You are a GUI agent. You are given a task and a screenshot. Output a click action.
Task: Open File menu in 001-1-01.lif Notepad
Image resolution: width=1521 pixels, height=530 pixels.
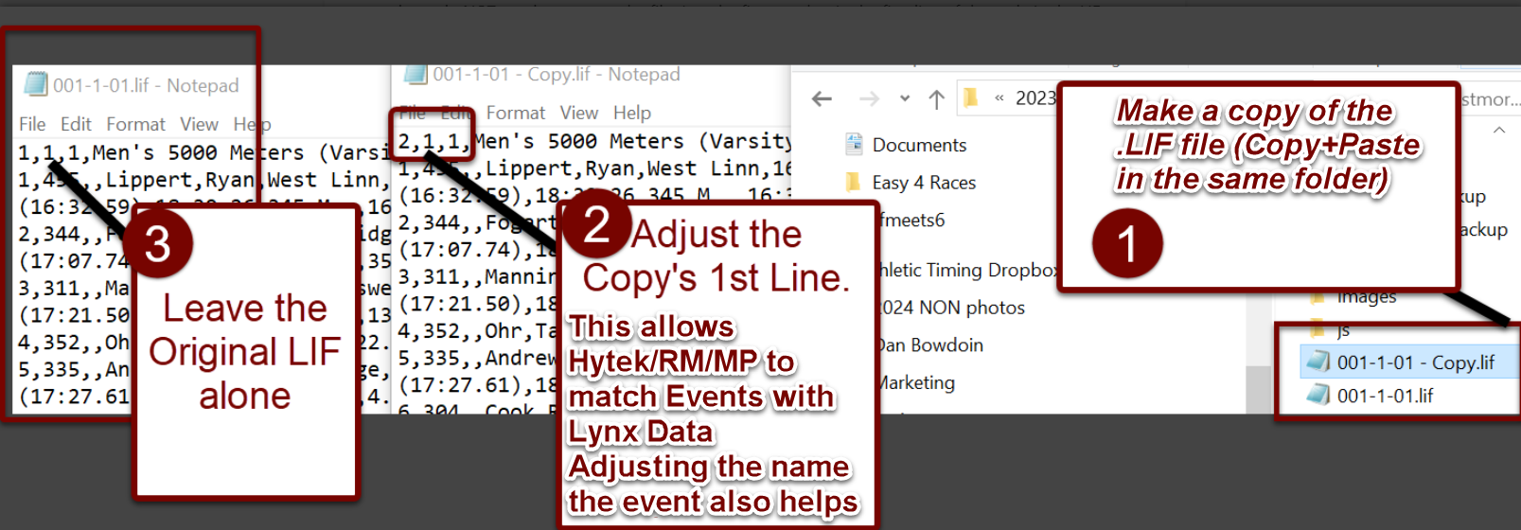[x=32, y=124]
